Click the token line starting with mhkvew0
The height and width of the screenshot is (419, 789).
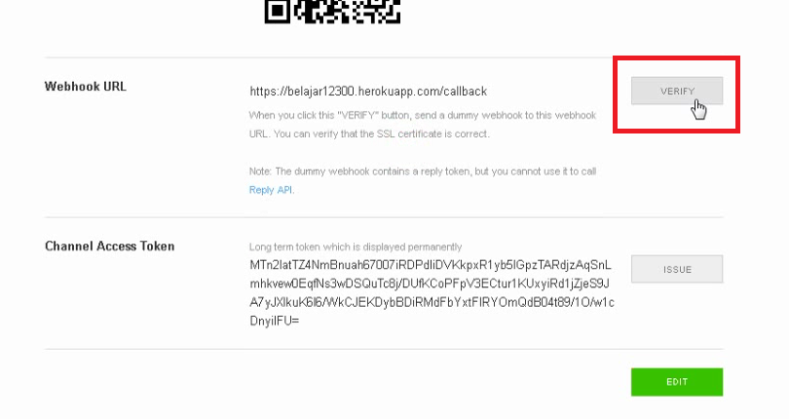(430, 284)
